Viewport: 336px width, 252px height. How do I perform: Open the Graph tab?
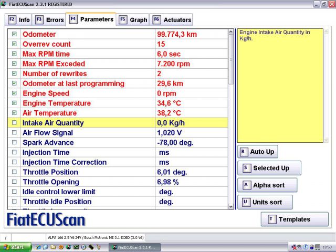coord(133,20)
